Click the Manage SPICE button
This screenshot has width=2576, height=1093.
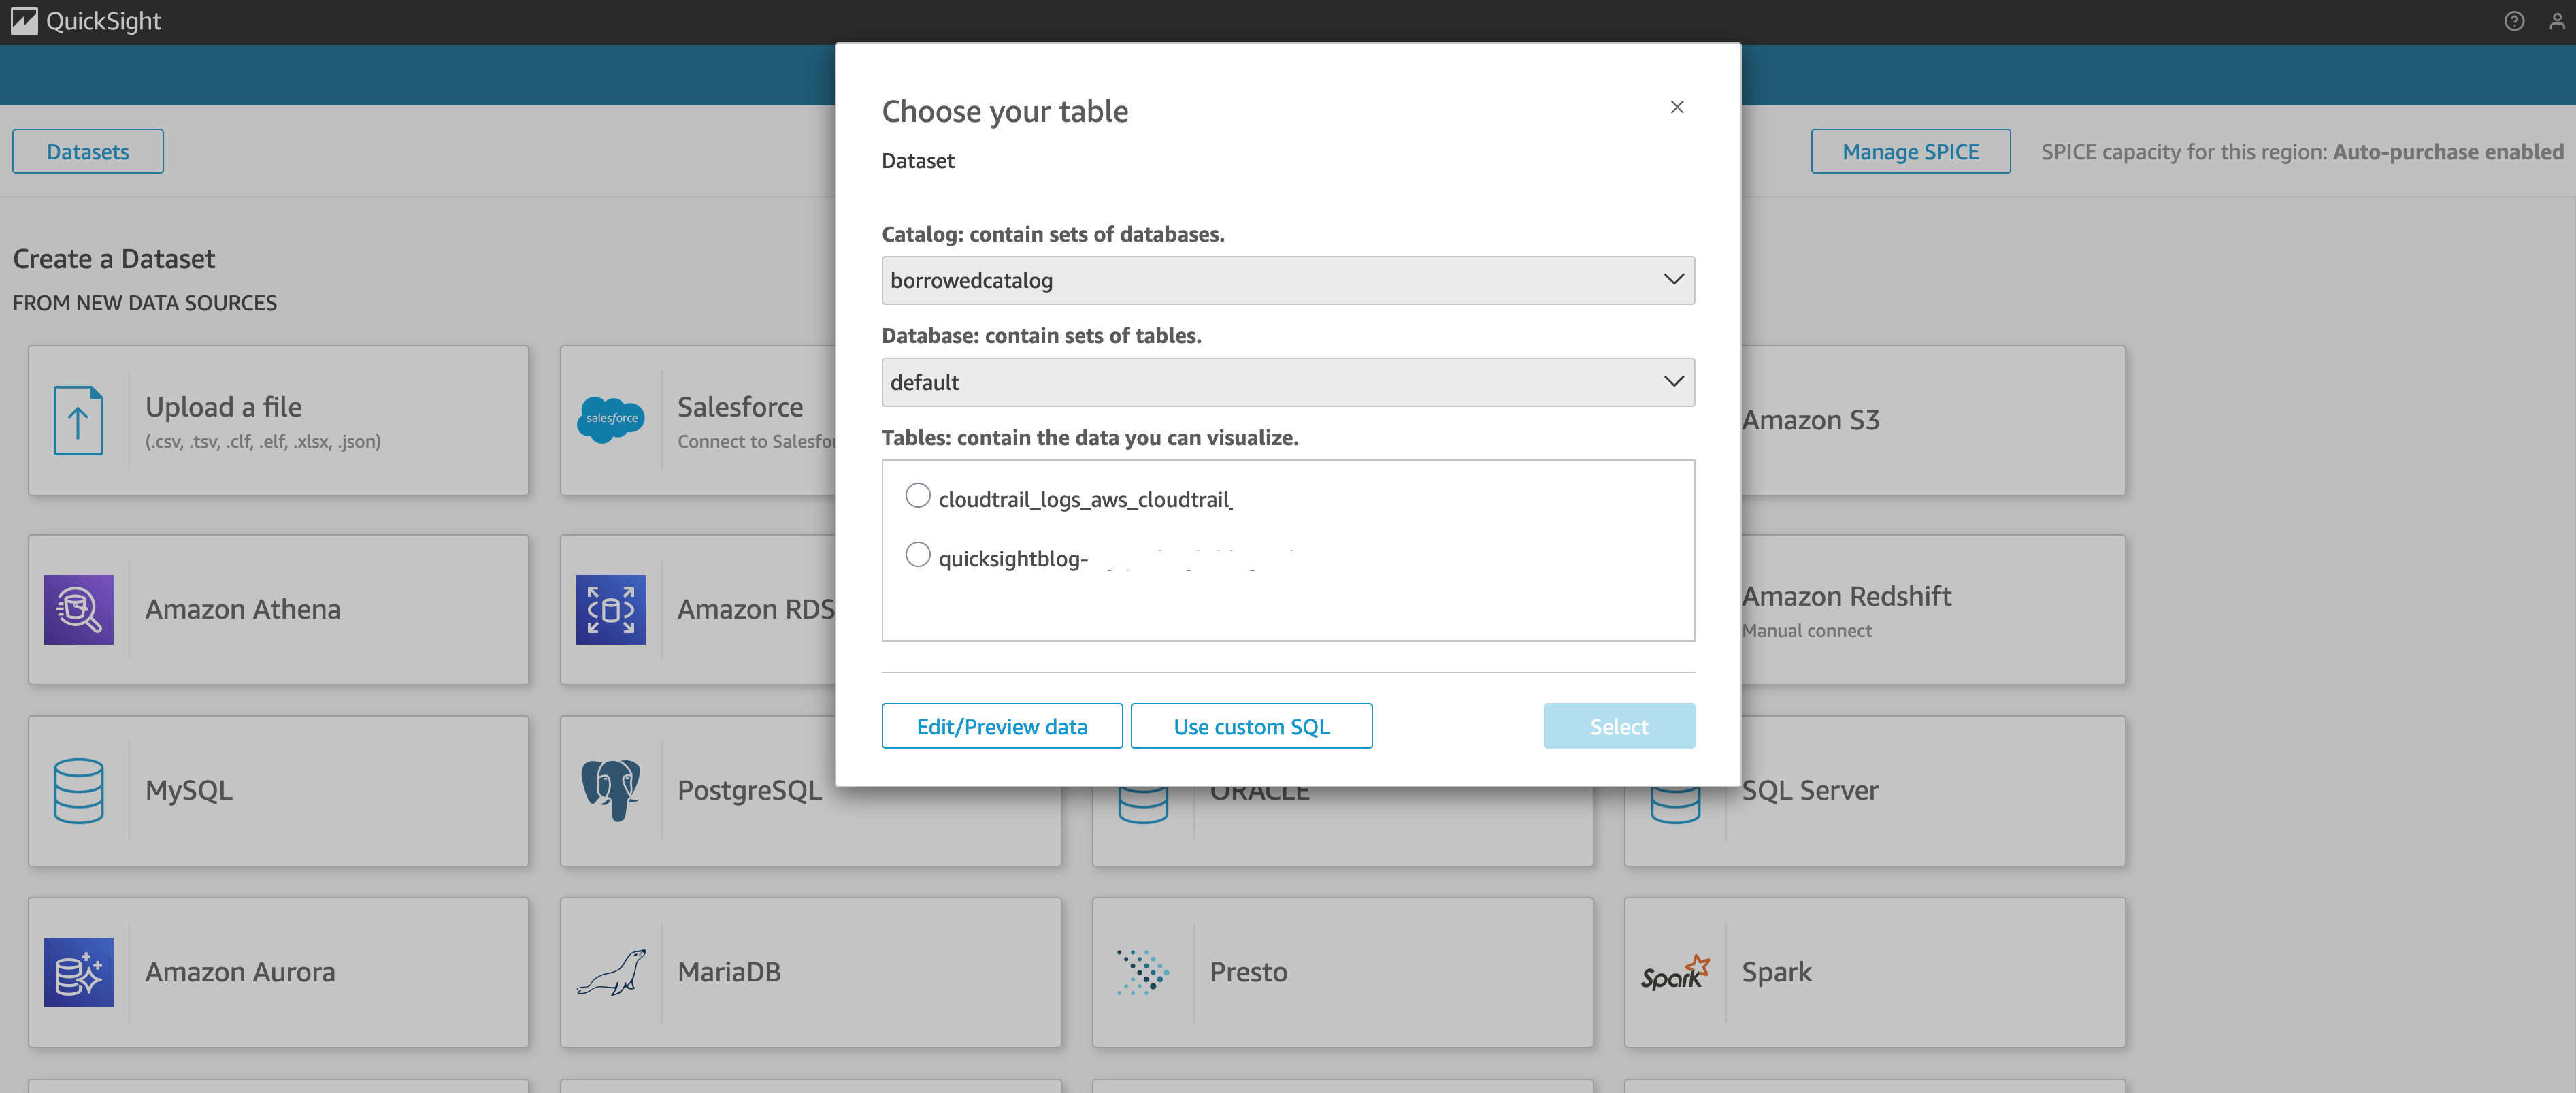click(1910, 151)
